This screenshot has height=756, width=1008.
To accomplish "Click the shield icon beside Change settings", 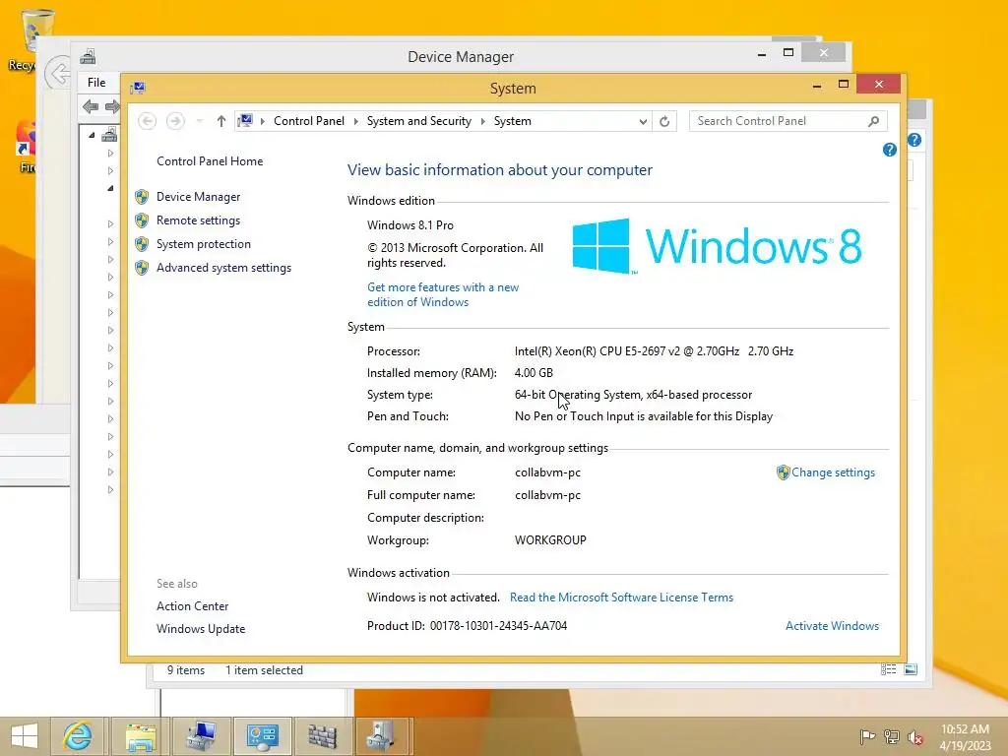I will point(783,472).
